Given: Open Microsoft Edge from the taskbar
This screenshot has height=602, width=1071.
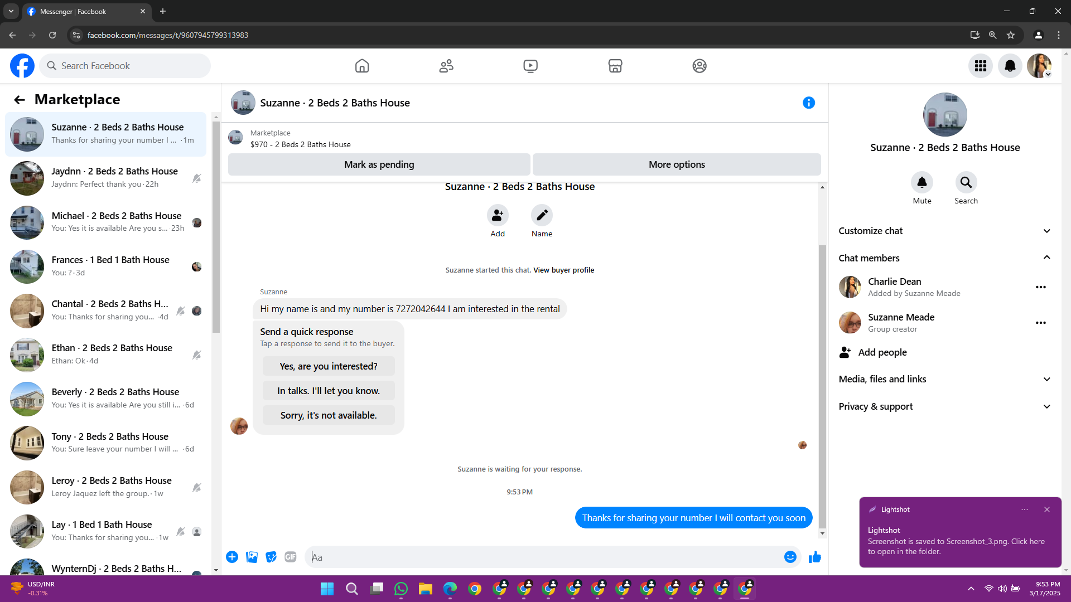Looking at the screenshot, I should (450, 589).
